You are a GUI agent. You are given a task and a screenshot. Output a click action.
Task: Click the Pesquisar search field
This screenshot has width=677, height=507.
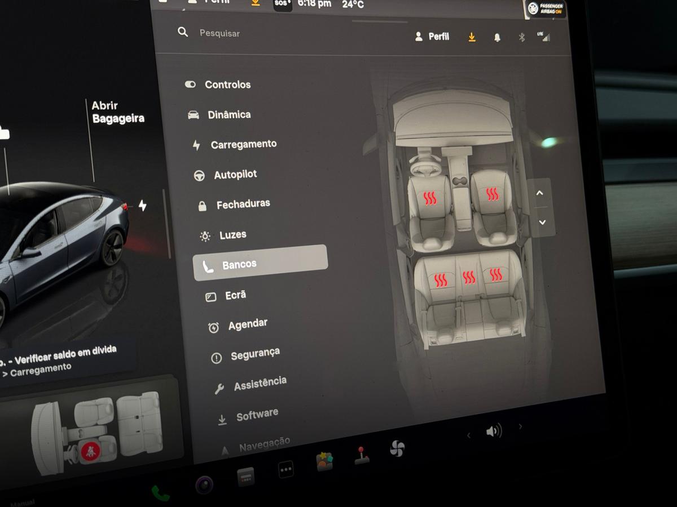[x=219, y=34]
